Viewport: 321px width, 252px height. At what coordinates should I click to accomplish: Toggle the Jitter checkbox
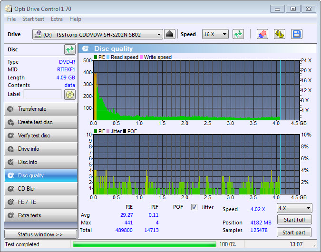click(194, 207)
